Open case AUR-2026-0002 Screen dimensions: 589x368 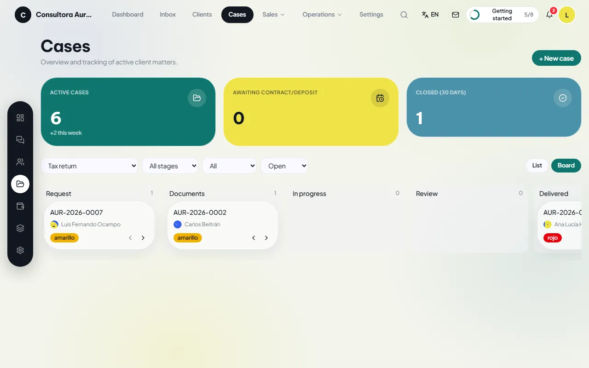(223, 225)
